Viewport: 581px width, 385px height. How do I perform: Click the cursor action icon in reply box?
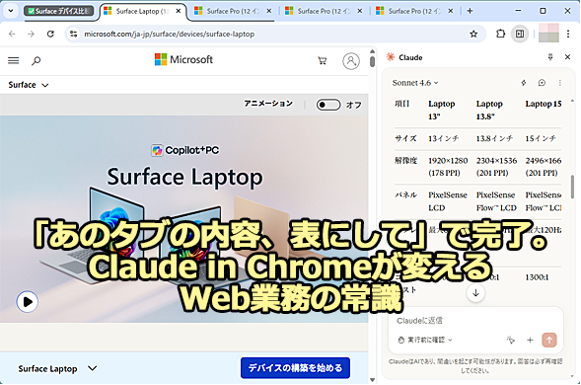511,340
